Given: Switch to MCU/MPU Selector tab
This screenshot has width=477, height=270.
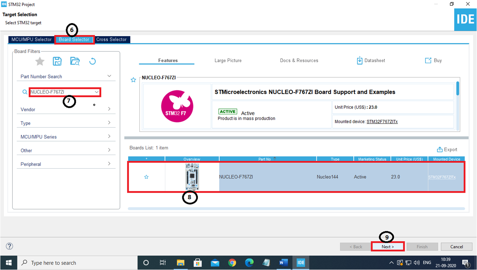Looking at the screenshot, I should (32, 40).
